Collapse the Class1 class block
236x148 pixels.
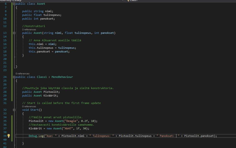(x=14, y=77)
